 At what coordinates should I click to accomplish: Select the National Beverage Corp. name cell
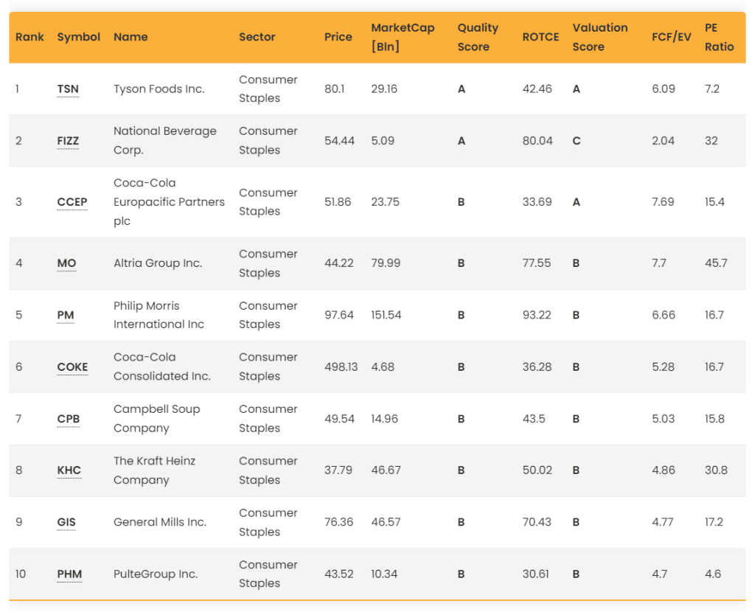[x=164, y=141]
